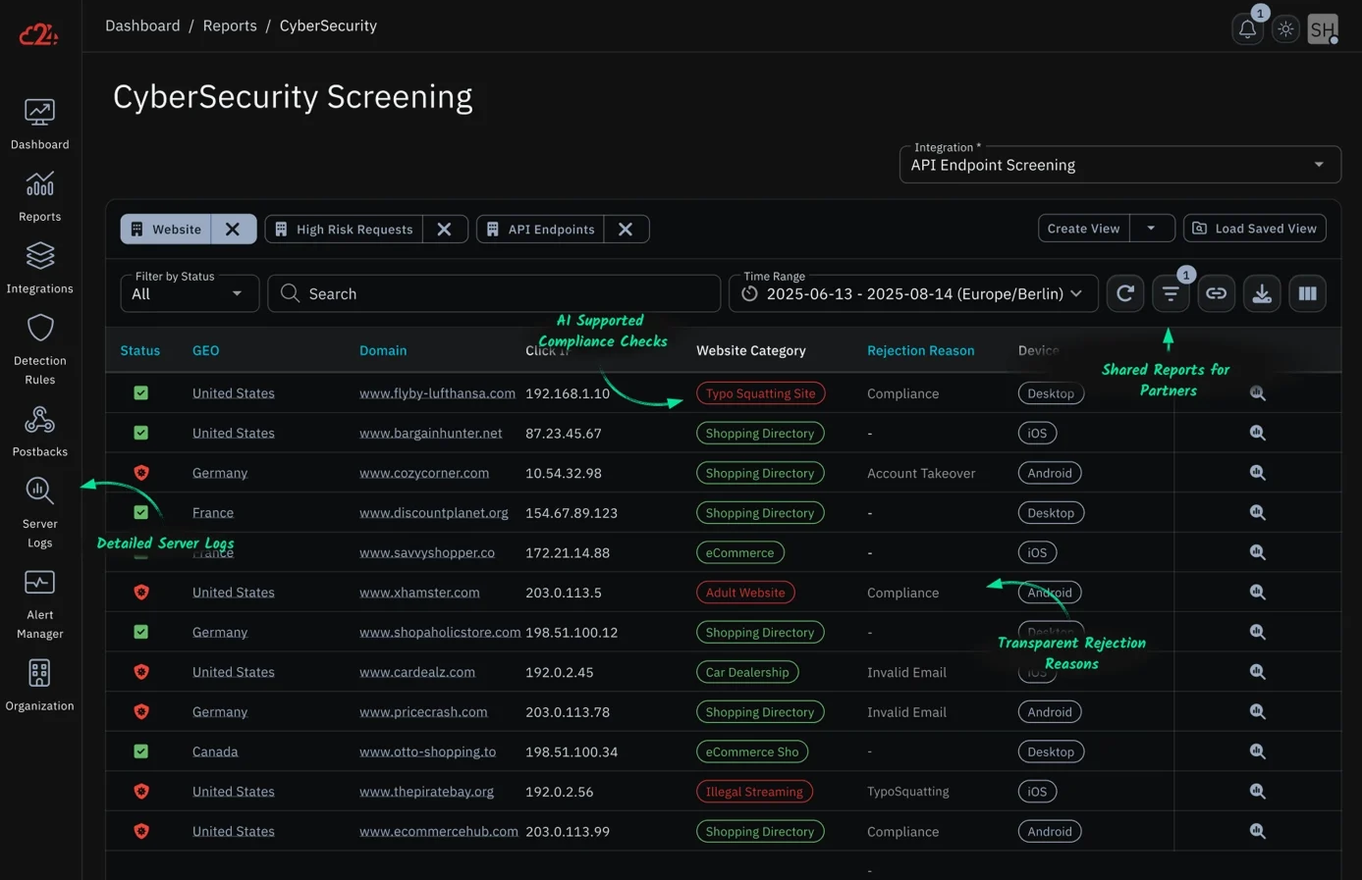Close the Website view tab
The image size is (1362, 880).
click(x=233, y=229)
